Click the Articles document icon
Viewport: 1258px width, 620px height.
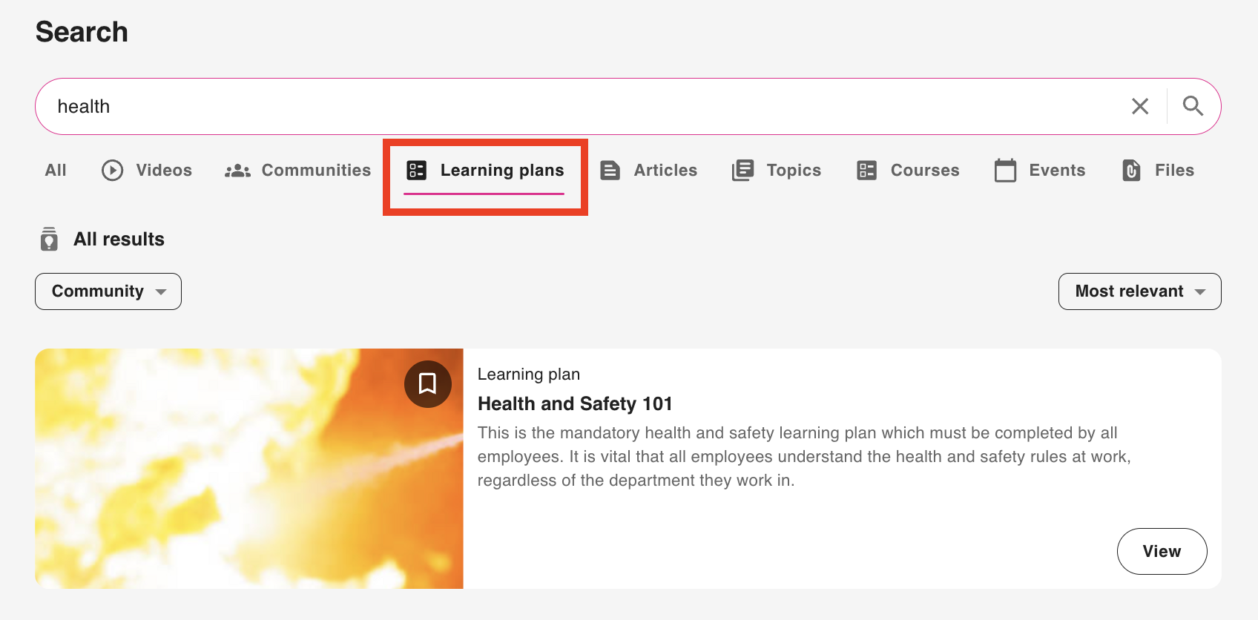point(610,171)
